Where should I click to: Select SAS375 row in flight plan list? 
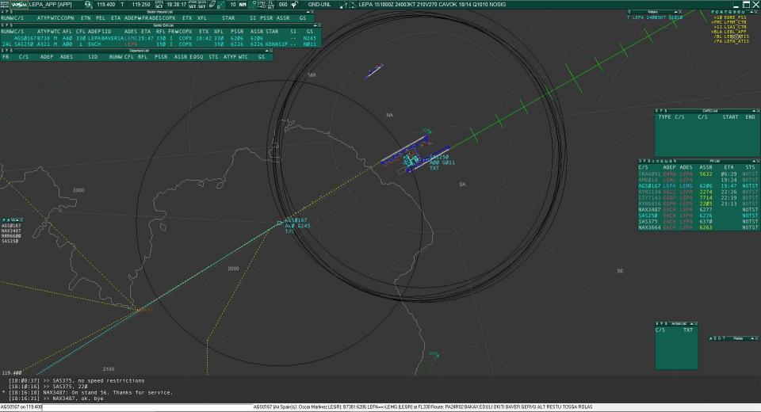pos(698,221)
